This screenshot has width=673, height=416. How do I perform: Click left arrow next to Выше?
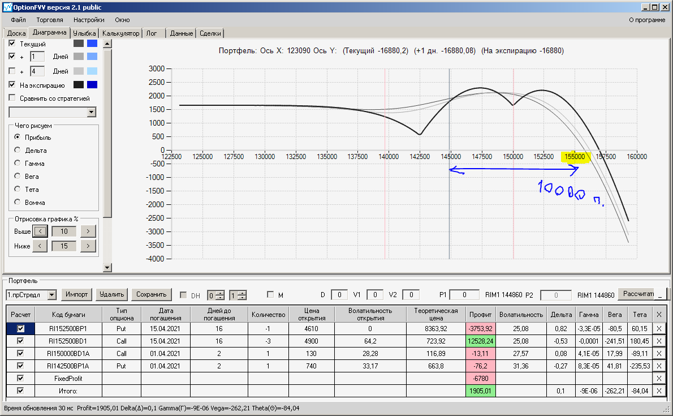tap(40, 231)
